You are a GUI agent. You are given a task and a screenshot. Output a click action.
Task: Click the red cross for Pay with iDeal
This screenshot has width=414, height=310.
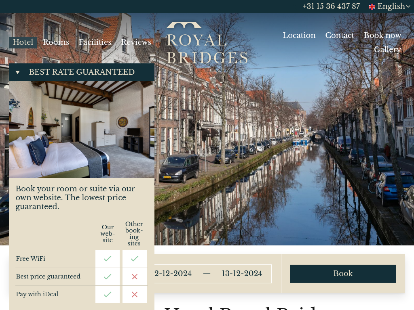tap(135, 294)
